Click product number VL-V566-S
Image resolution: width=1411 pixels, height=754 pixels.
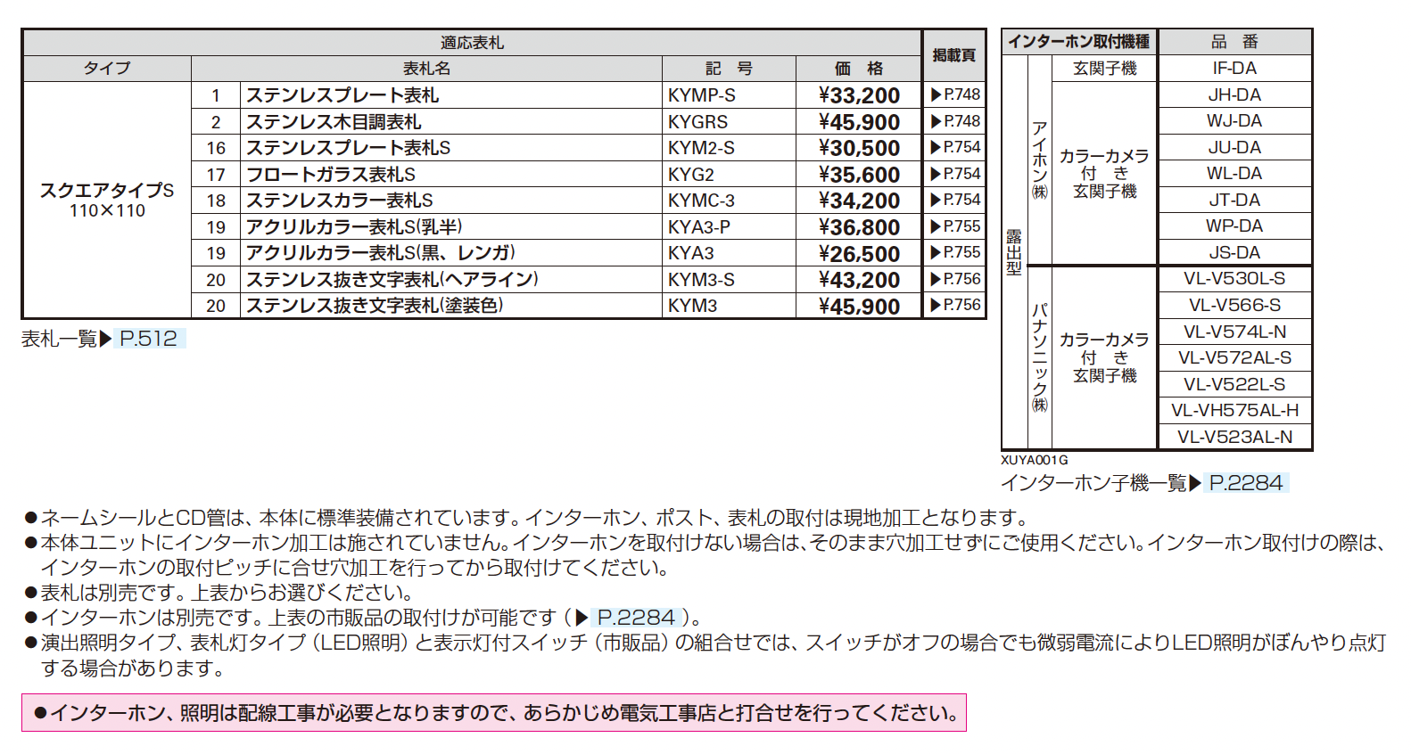pyautogui.click(x=1234, y=305)
